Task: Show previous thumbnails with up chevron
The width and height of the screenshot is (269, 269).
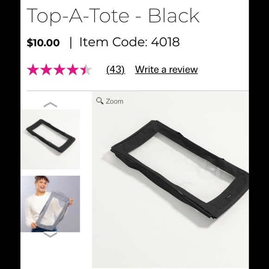Action: [x=50, y=105]
